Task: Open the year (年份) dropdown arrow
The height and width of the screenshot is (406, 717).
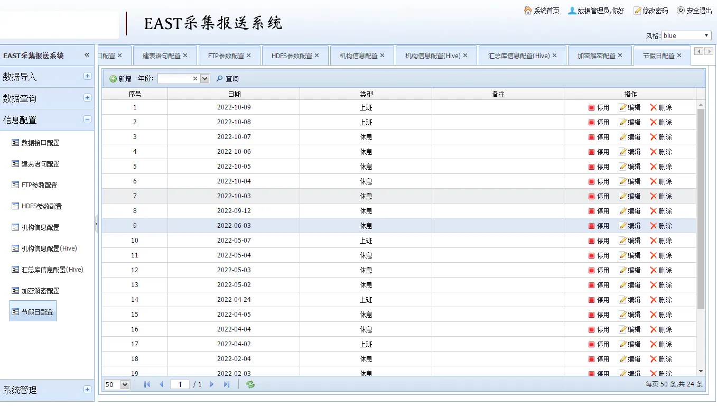Action: coord(205,79)
